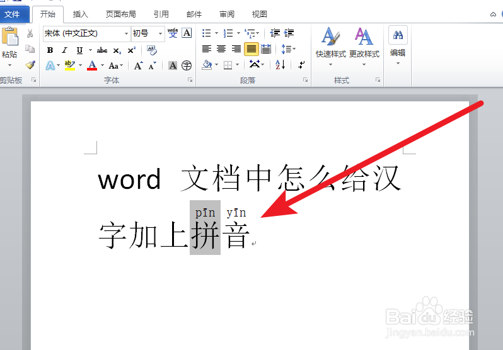Image resolution: width=503 pixels, height=350 pixels.
Task: Switch to the 视图 View tab
Action: click(260, 14)
